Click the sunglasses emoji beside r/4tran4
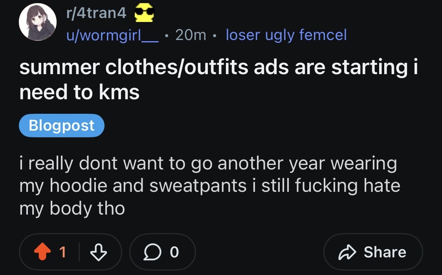The image size is (442, 275). click(x=144, y=15)
